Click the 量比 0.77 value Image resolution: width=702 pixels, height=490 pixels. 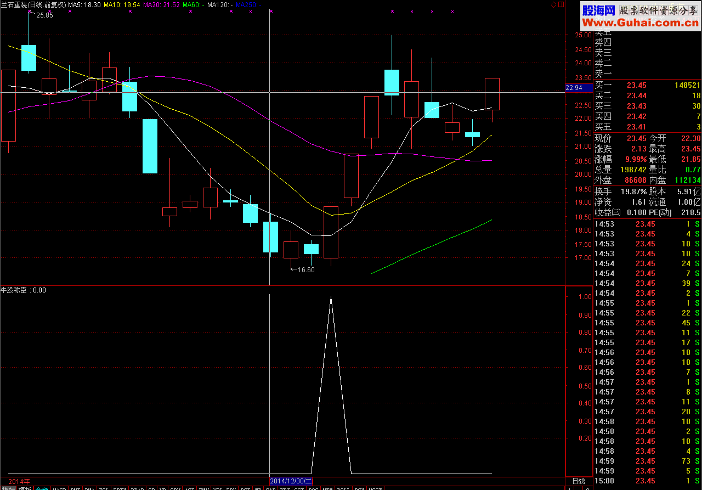point(693,170)
